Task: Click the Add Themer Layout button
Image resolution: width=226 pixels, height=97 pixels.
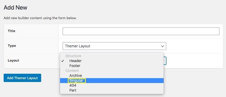Action: point(22,78)
